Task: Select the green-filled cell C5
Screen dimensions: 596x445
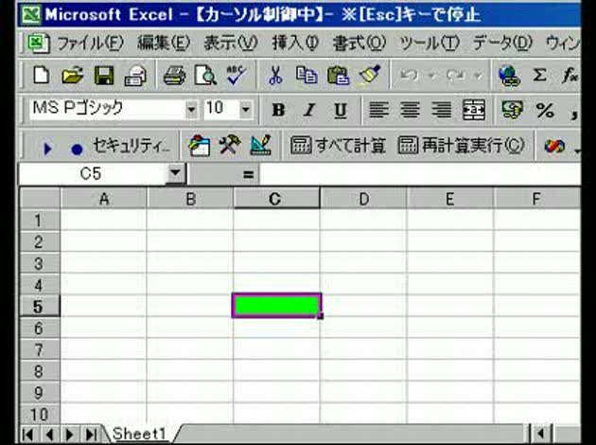Action: [x=276, y=306]
